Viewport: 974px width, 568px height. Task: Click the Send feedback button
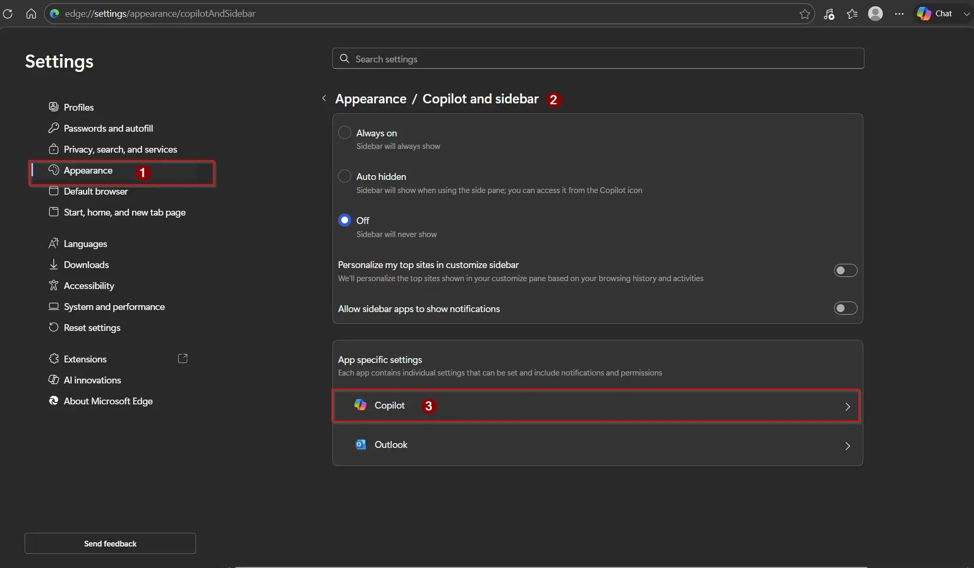point(110,543)
